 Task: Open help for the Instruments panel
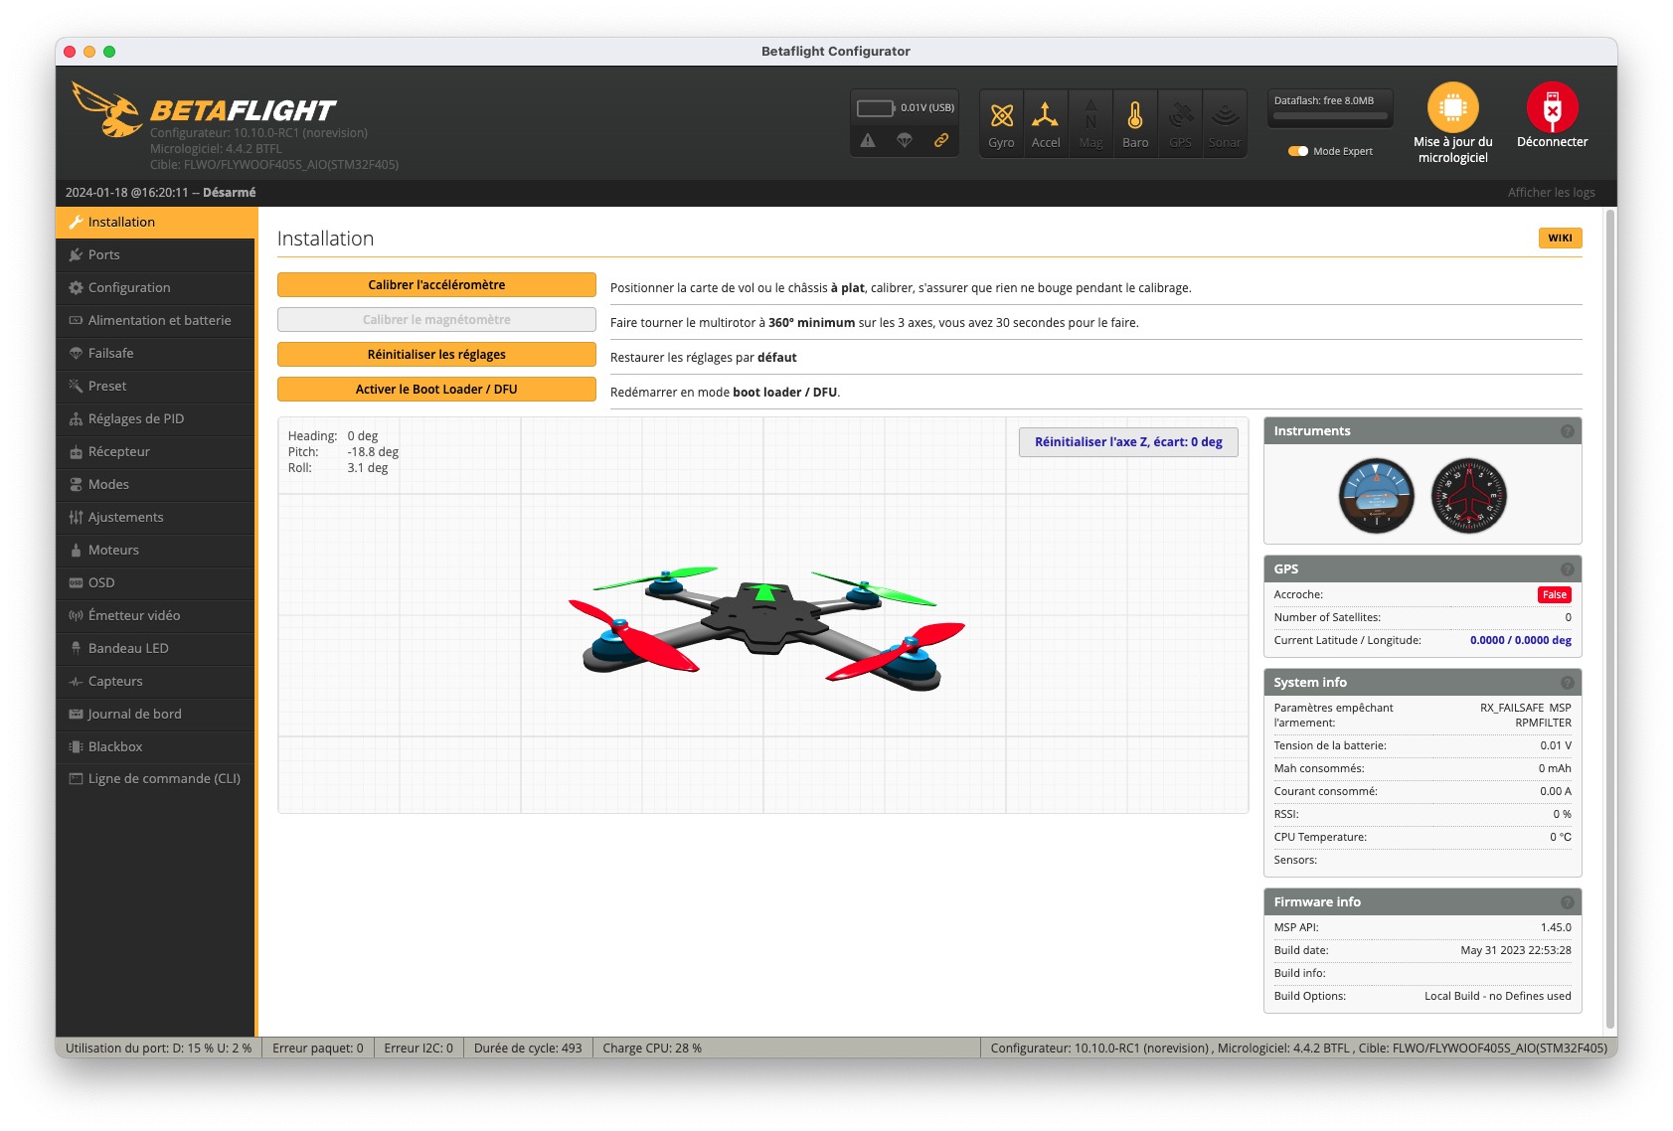1568,431
